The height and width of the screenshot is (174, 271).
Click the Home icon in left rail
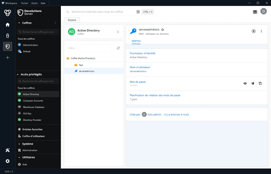(7, 25)
